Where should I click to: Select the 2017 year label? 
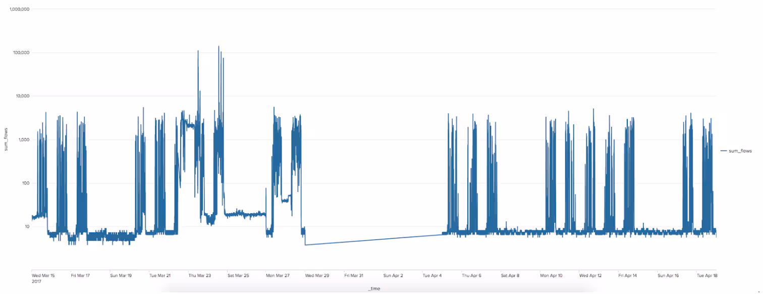[x=36, y=281]
